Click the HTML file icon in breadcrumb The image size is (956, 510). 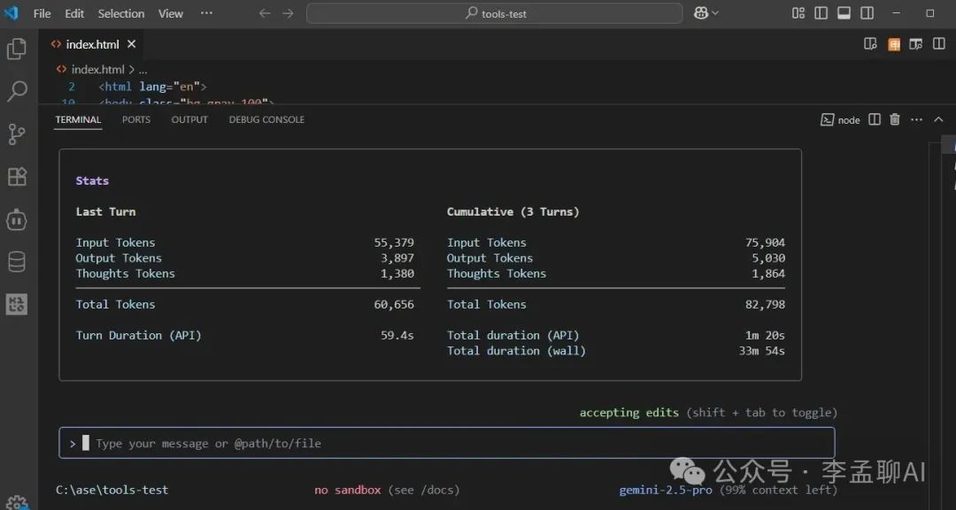[x=61, y=69]
